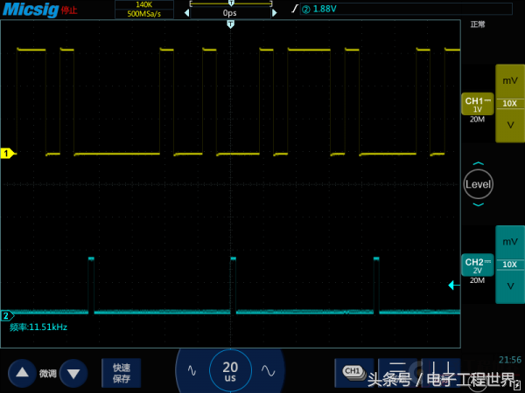Open the CH1 channel stack selector
The image size is (525, 393).
click(353, 373)
